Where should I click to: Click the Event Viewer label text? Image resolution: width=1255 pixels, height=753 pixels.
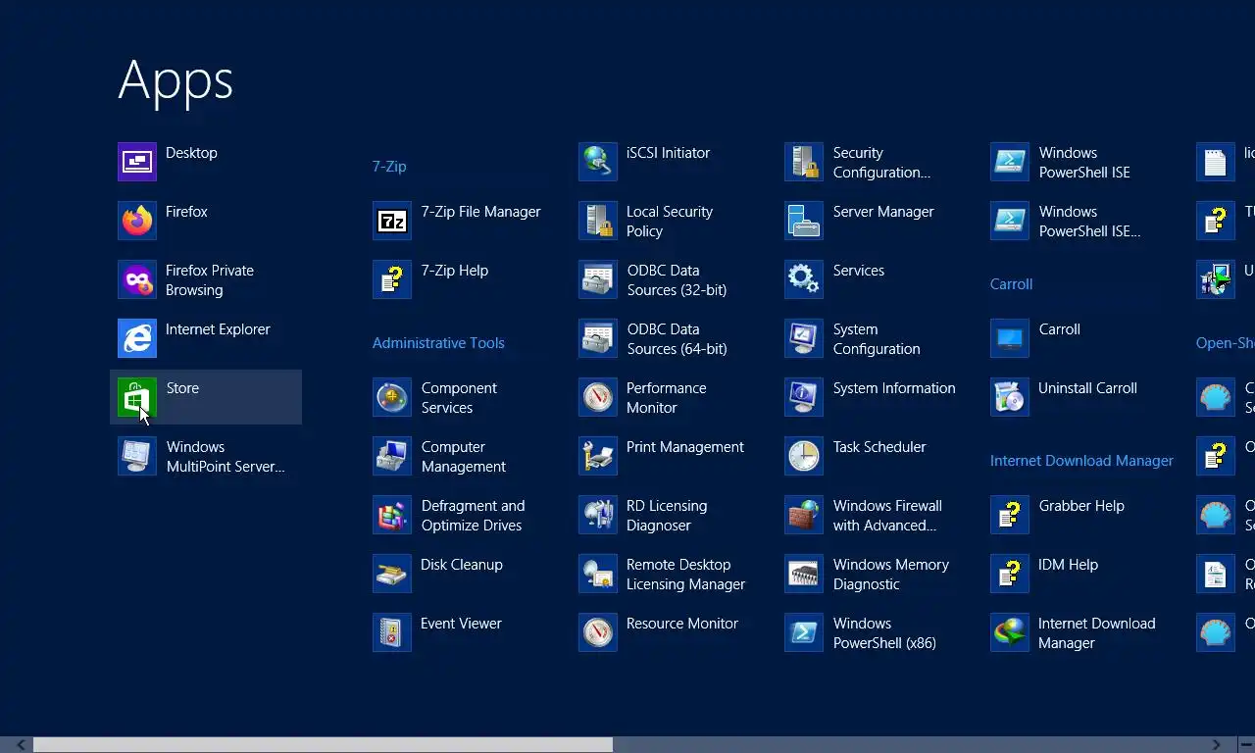pyautogui.click(x=461, y=624)
